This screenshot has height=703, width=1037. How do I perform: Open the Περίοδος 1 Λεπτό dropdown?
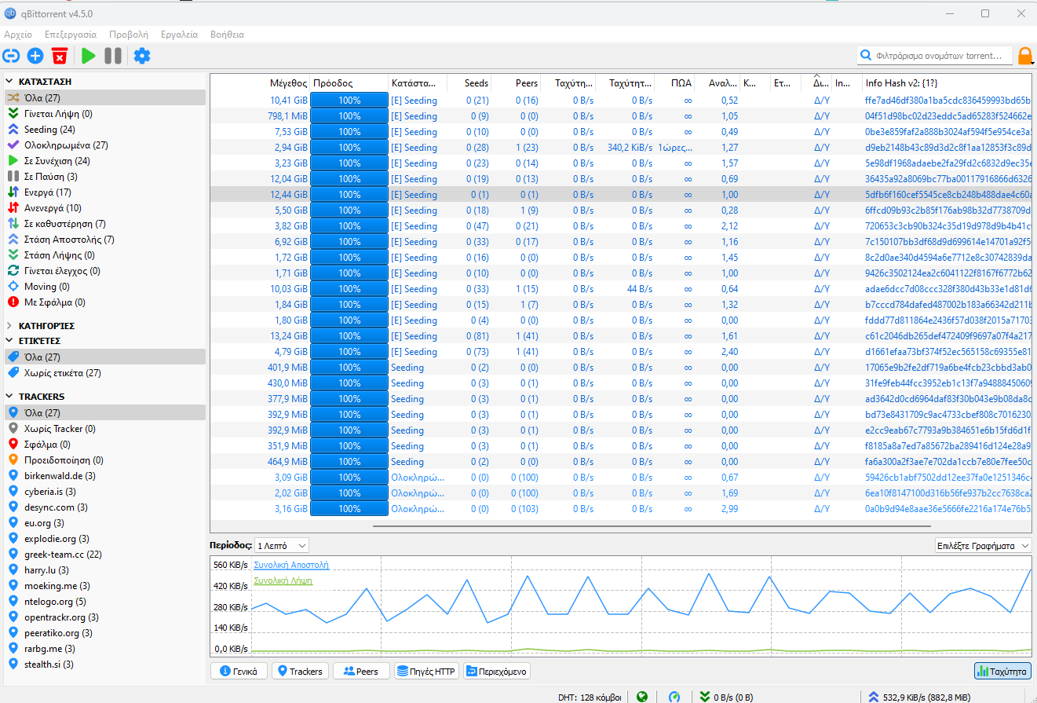(x=281, y=545)
